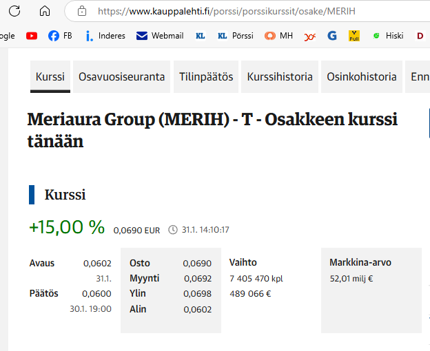Open the MH bookmark
Screen dimensions: 430x351
point(279,36)
